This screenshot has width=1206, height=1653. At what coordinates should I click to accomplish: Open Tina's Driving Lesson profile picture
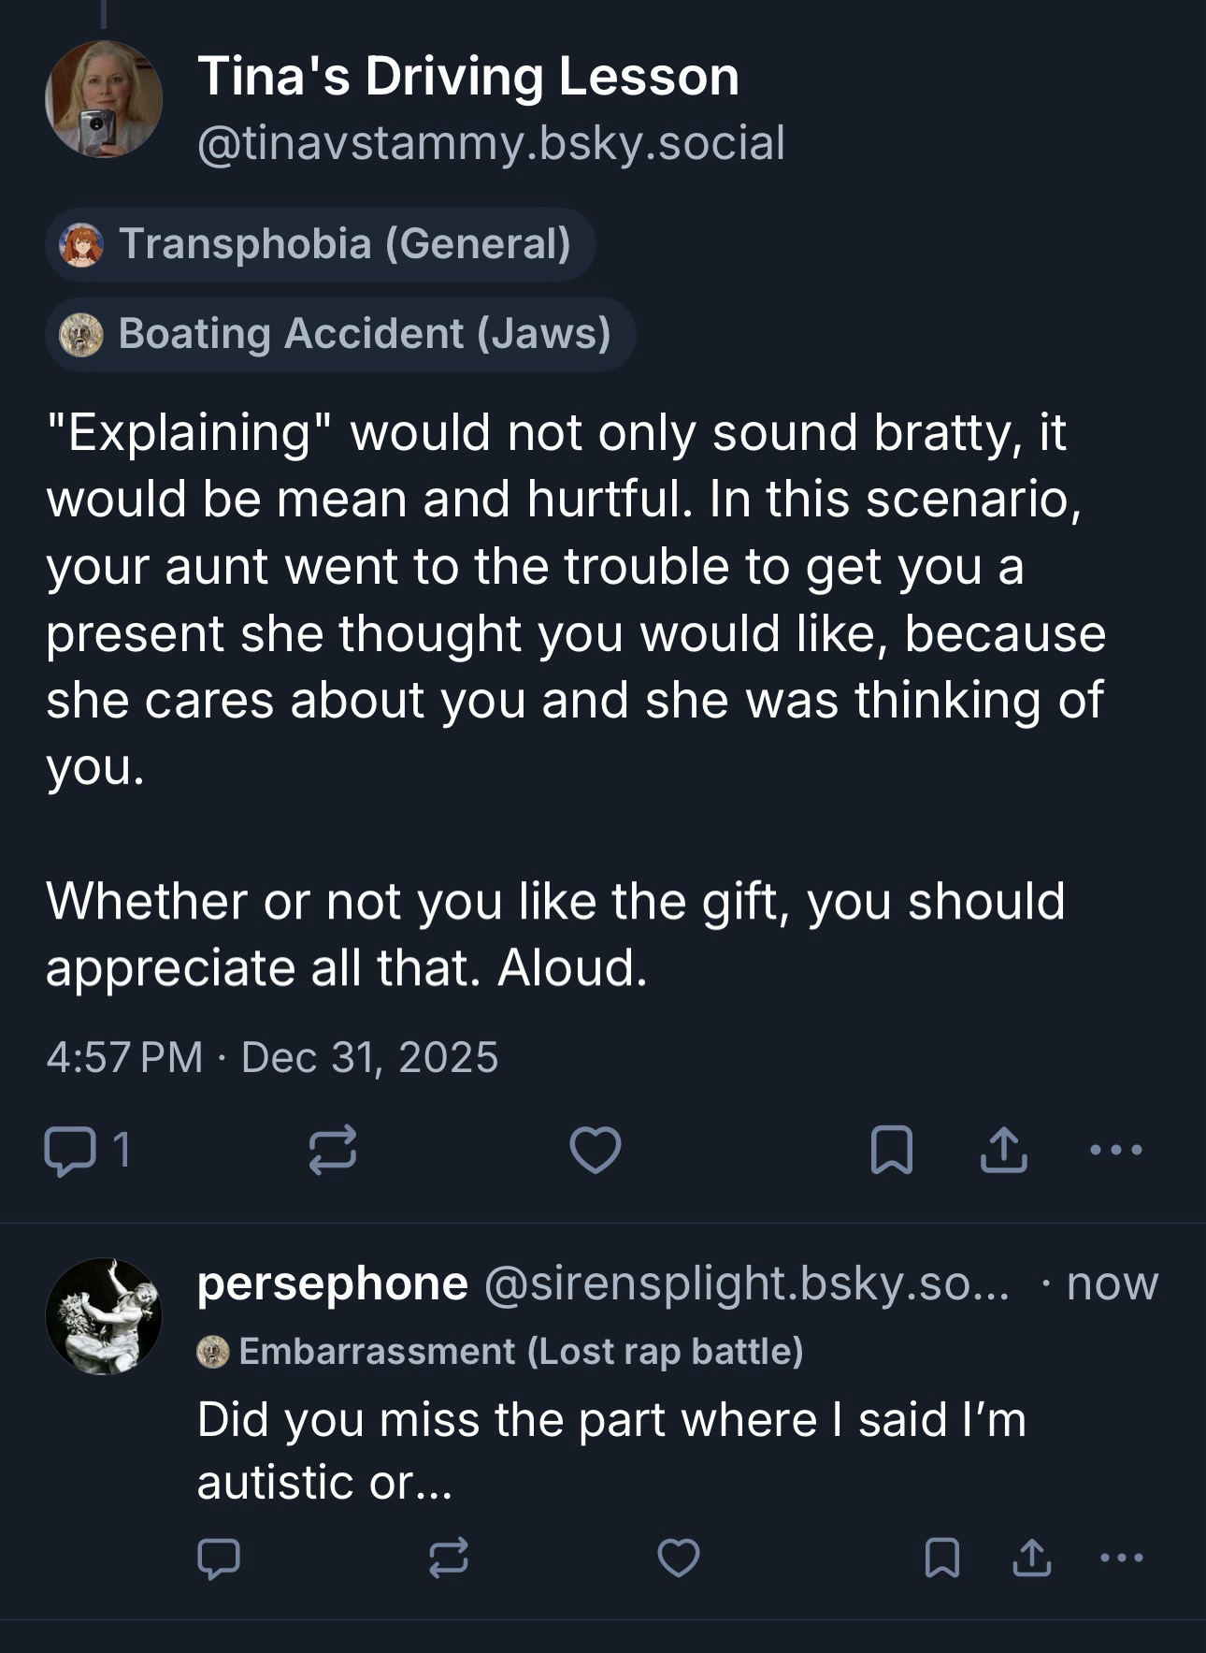pyautogui.click(x=104, y=99)
